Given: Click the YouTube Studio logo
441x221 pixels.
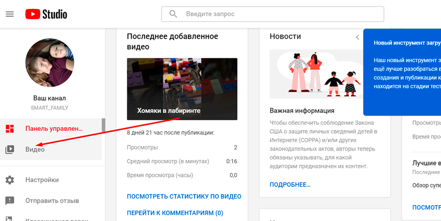Looking at the screenshot, I should 46,14.
